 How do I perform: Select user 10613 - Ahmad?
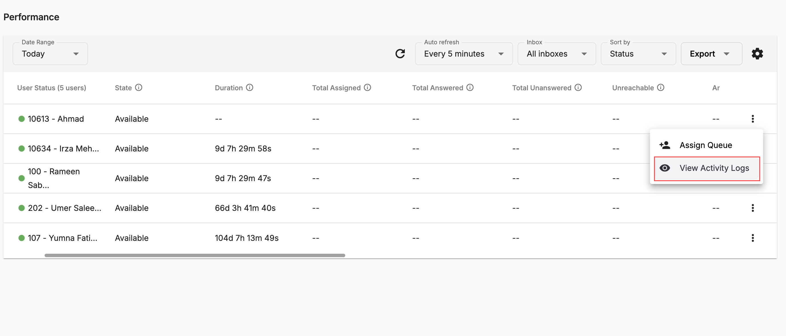pyautogui.click(x=56, y=119)
